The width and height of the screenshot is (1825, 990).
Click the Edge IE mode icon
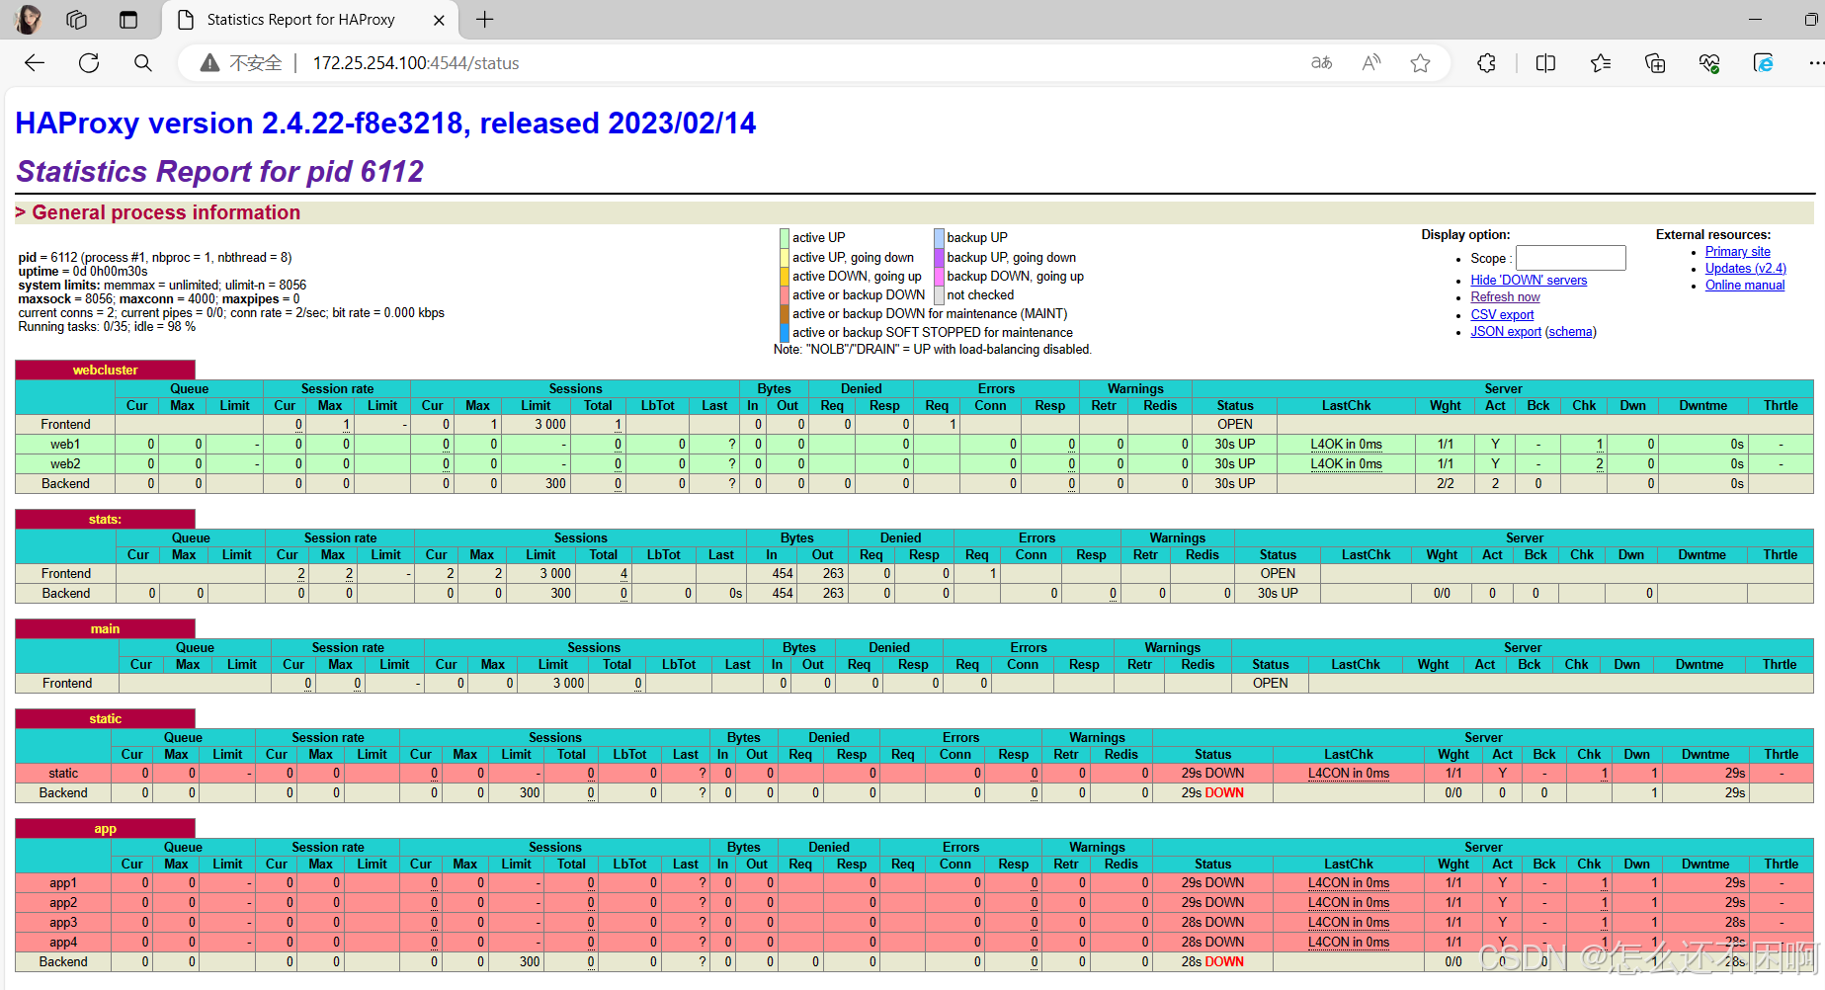click(1764, 63)
